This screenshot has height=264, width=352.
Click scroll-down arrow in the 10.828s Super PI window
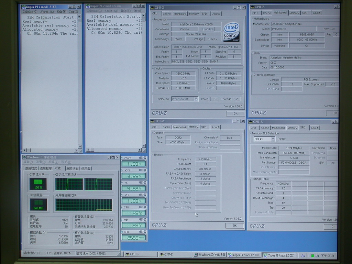point(144,146)
